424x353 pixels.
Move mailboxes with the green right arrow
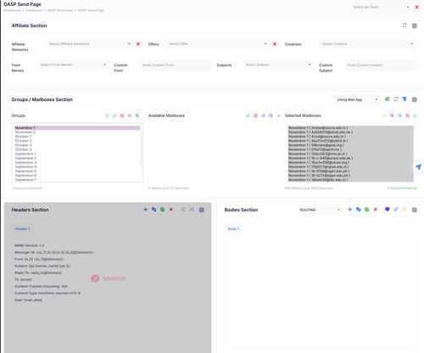click(x=278, y=115)
